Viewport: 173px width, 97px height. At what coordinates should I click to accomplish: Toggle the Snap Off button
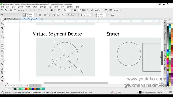coord(92,10)
